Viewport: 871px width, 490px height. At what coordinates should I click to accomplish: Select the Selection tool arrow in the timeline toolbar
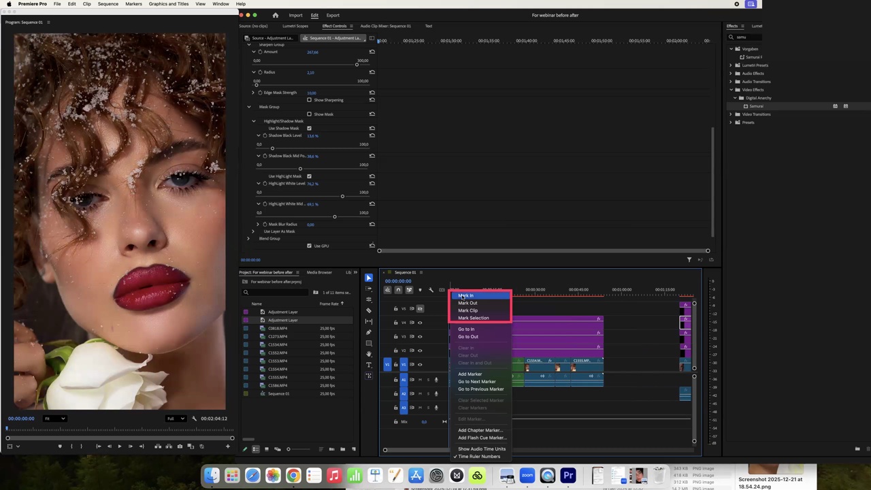click(369, 278)
